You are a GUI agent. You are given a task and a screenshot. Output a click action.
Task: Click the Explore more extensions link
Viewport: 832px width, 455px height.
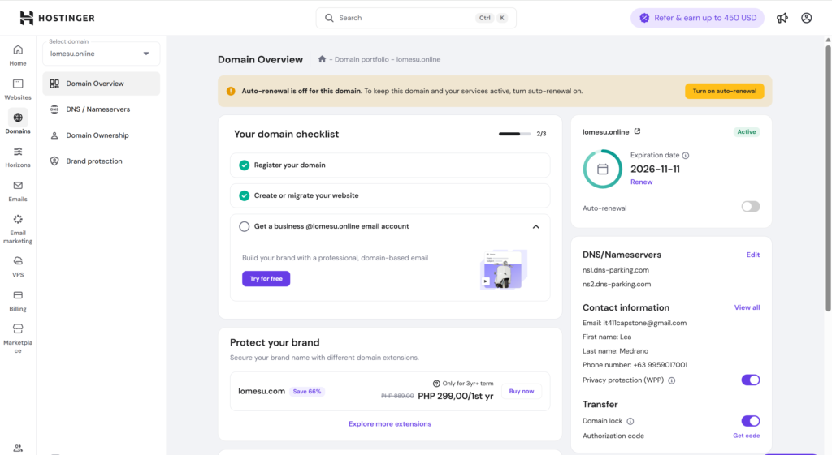(390, 424)
